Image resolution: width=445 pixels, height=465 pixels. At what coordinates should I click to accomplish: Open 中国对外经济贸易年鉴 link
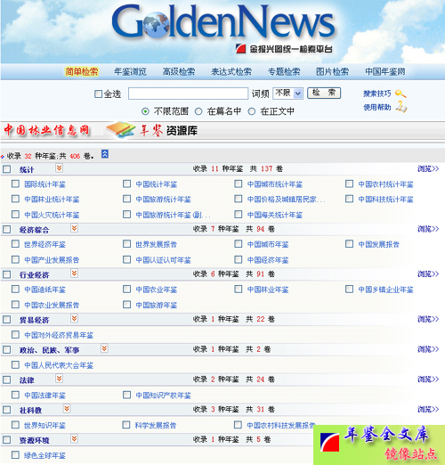[x=59, y=335]
